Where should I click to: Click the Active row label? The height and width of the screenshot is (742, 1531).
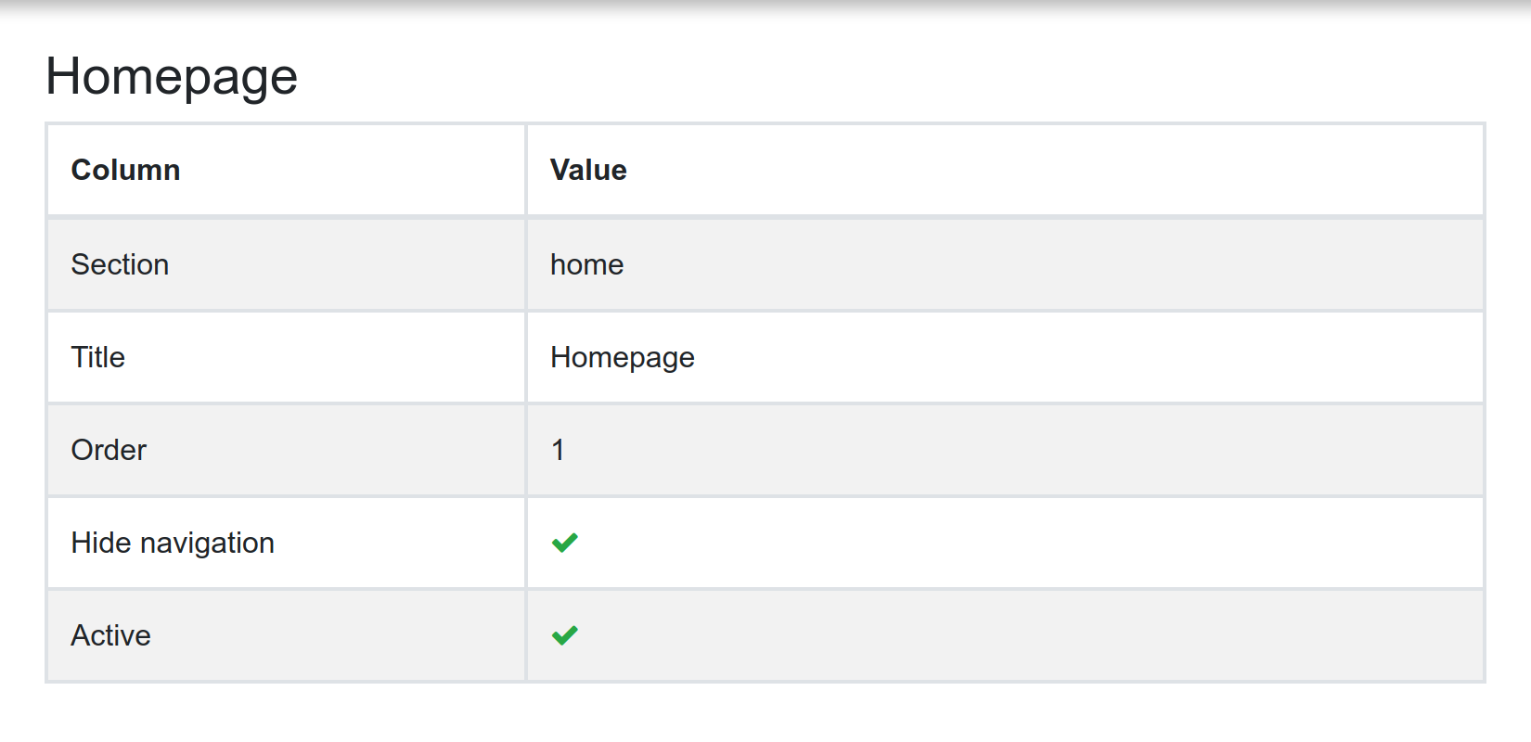(110, 635)
